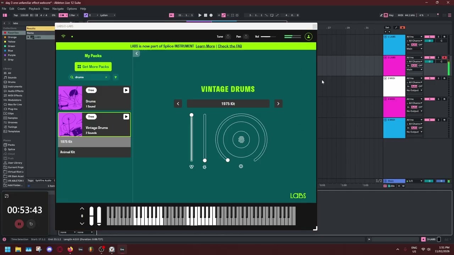Viewport: 454px width, 255px height.
Task: Follow the Learn More link
Action: click(x=205, y=46)
